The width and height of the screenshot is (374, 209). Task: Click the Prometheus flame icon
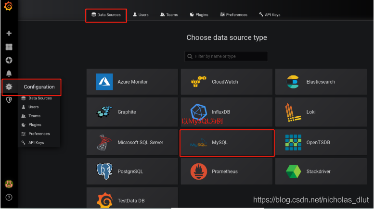(x=199, y=172)
